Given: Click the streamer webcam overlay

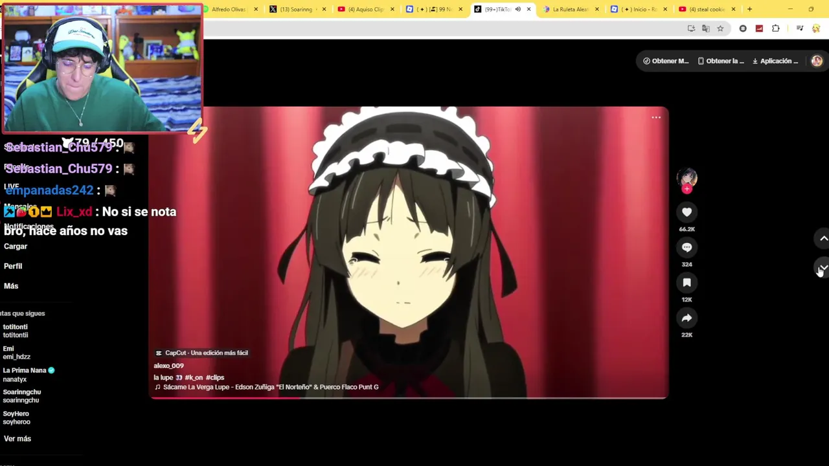Looking at the screenshot, I should click(102, 68).
